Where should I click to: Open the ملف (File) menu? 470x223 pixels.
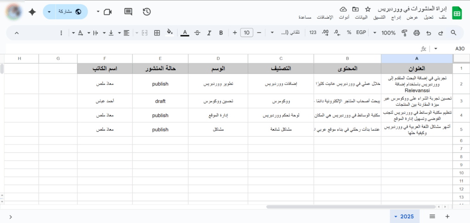(443, 17)
